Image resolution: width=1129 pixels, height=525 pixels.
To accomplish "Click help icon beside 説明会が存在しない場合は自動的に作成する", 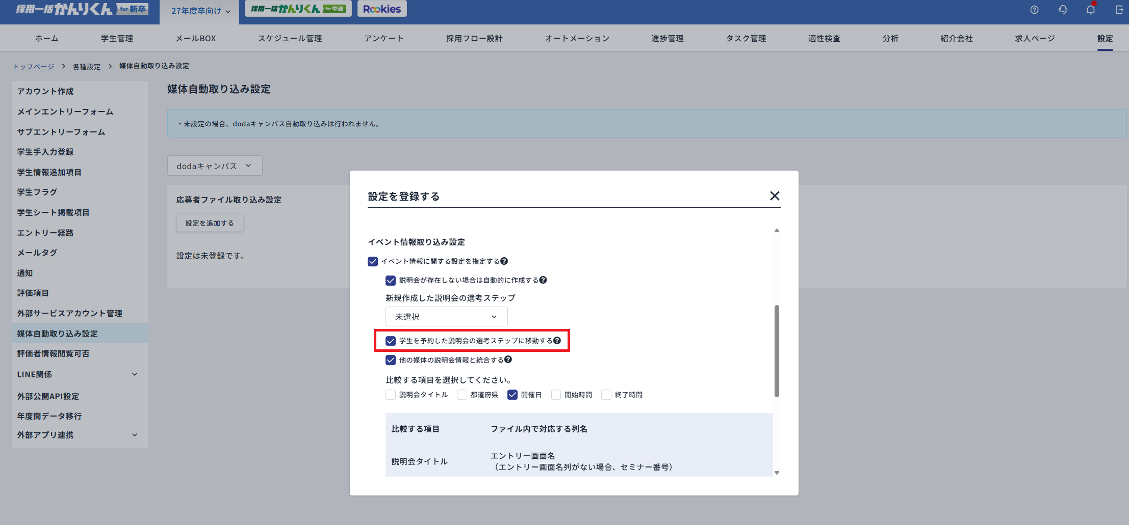I will pos(543,280).
